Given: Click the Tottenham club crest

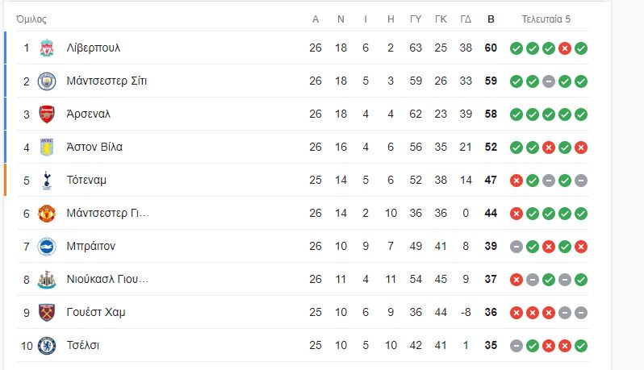Looking at the screenshot, I should [46, 181].
